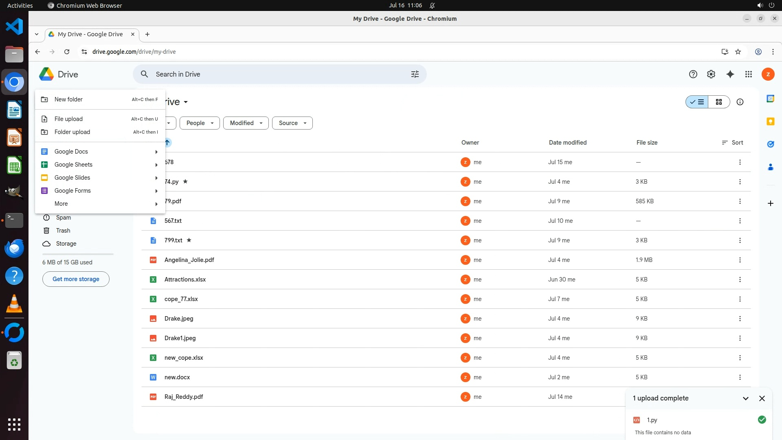Open Help question mark icon

pos(693,74)
